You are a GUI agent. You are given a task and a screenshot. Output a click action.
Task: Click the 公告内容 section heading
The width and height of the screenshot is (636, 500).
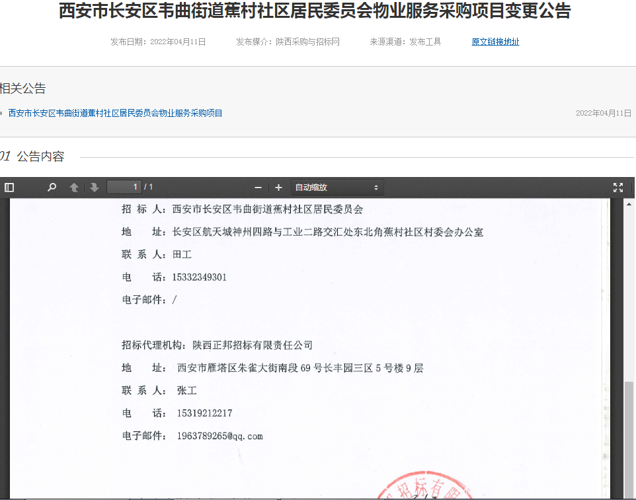tap(40, 157)
